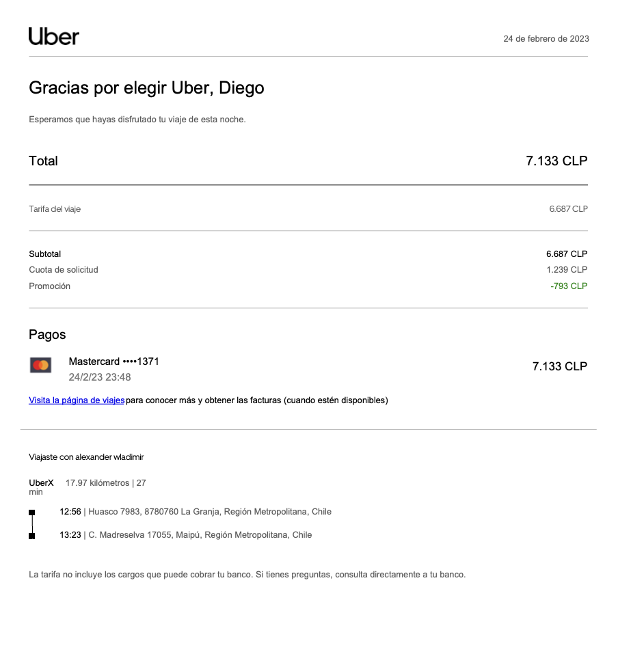Click the Uber logo

click(54, 37)
